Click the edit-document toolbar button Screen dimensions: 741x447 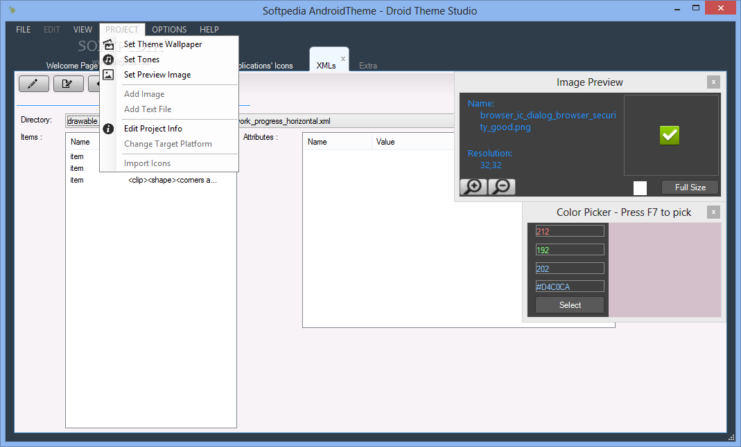69,84
